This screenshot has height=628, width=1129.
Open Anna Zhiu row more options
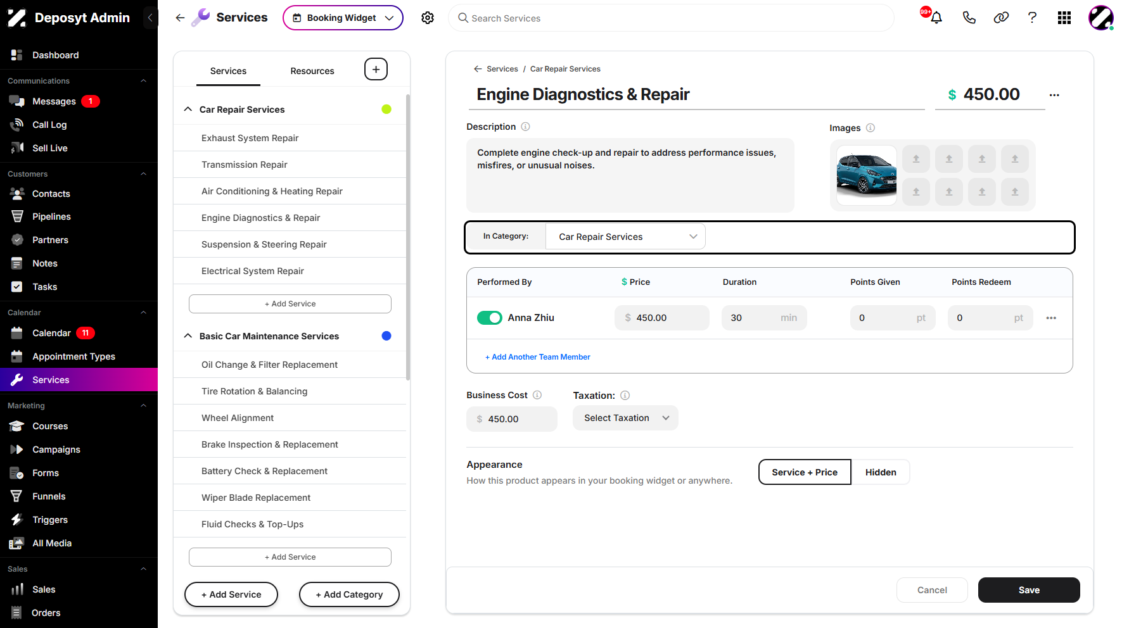pos(1051,318)
